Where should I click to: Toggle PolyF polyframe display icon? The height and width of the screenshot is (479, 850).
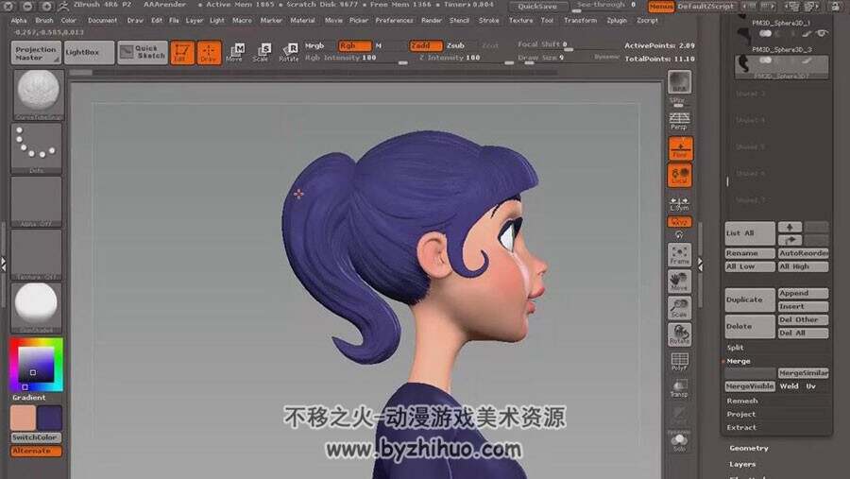679,362
